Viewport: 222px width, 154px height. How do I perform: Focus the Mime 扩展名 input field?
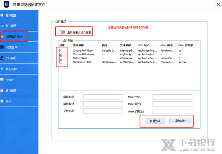[172, 111]
